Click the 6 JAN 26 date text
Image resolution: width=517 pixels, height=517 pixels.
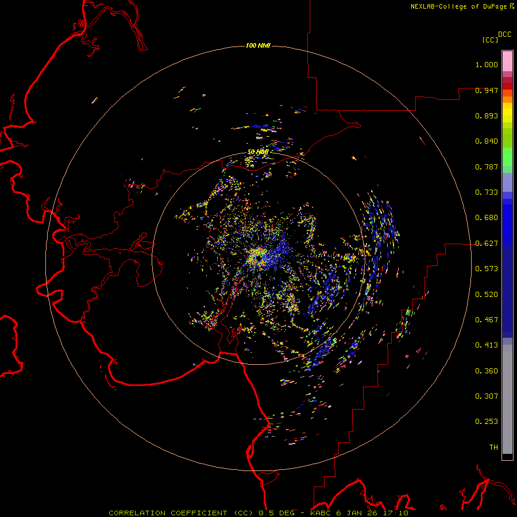point(357,513)
